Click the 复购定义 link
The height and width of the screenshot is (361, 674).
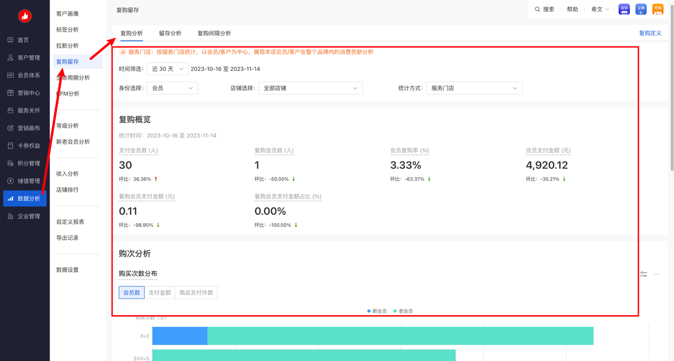650,33
